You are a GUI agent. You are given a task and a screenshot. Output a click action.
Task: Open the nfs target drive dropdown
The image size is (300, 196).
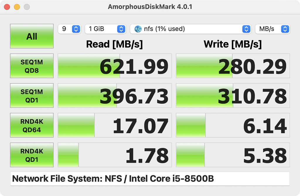[x=190, y=29]
